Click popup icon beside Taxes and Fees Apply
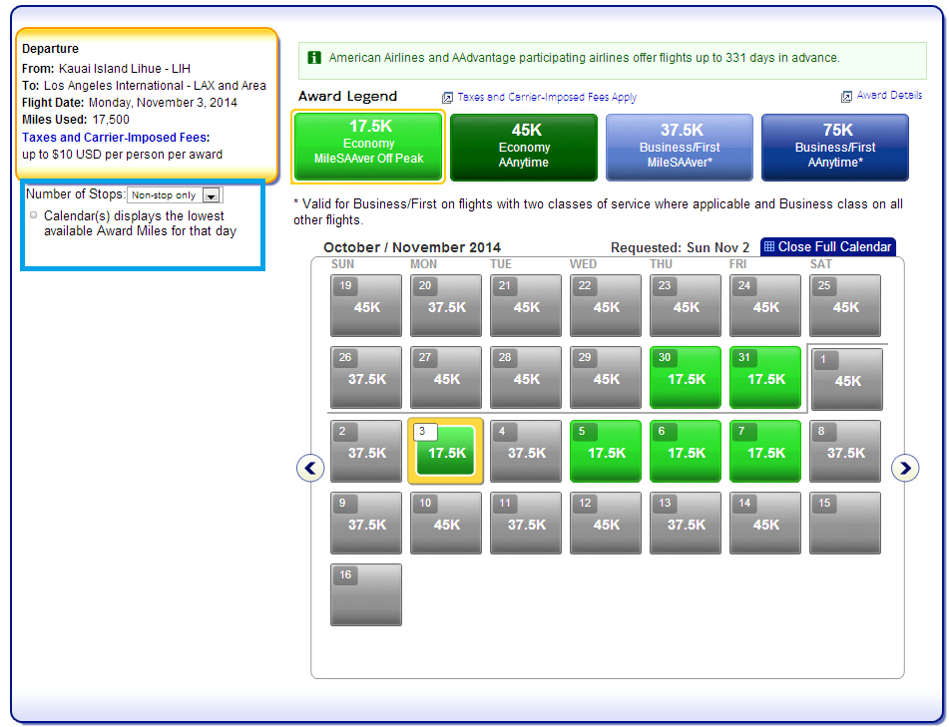 click(447, 98)
